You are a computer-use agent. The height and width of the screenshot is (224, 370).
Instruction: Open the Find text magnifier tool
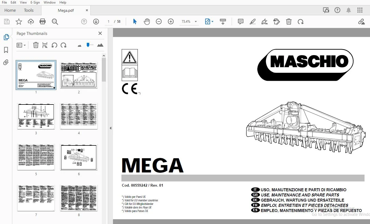click(55, 22)
